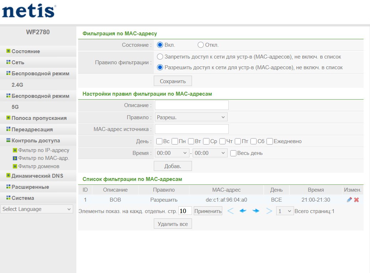The width and height of the screenshot is (370, 273).
Task: Check the Ежедневно checkbox
Action: (x=270, y=141)
